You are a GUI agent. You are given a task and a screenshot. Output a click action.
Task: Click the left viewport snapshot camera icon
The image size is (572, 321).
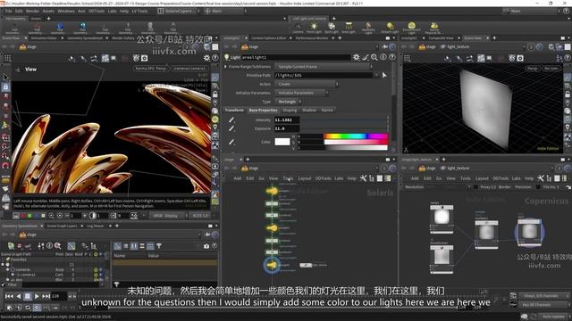pos(145,58)
